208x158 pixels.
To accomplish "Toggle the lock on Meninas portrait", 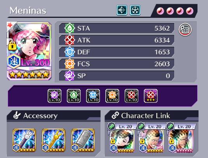I will [x=12, y=45].
